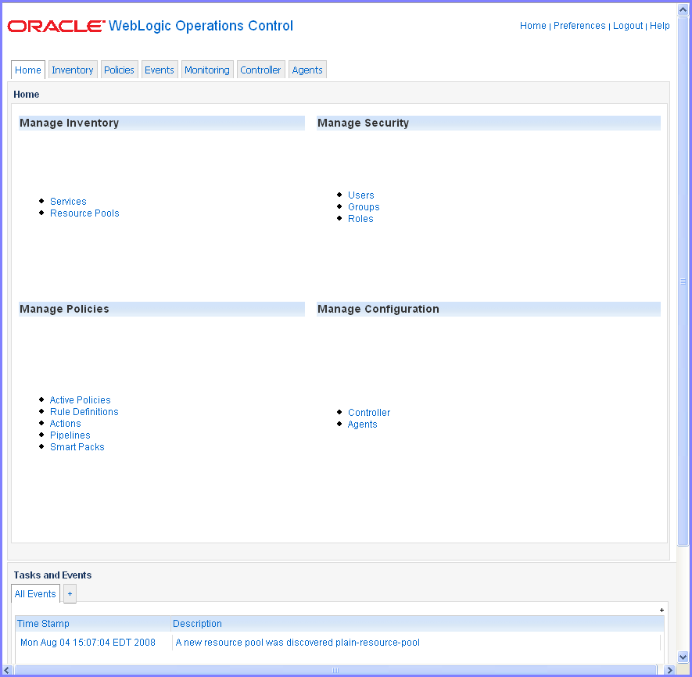Click the Manage Security section heading
The width and height of the screenshot is (692, 677).
364,123
